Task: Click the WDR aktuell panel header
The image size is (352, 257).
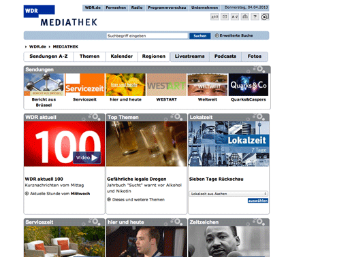Action: click(x=64, y=118)
